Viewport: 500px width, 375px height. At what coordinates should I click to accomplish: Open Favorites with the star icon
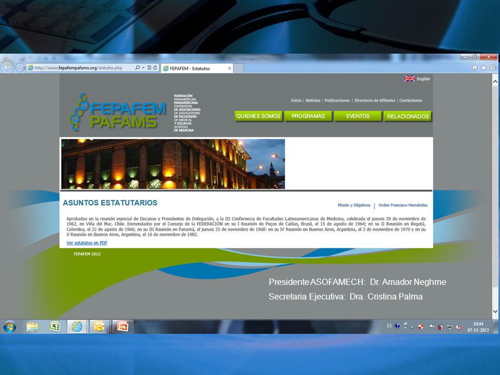(x=484, y=68)
